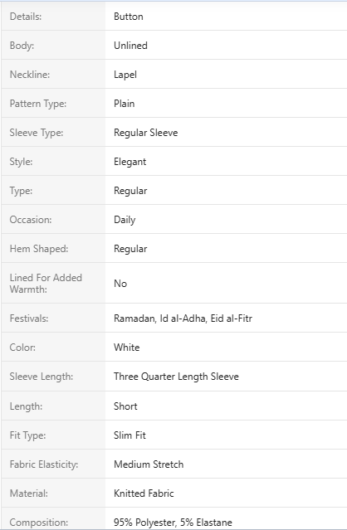Click the Regular Sleeve value

pos(146,133)
